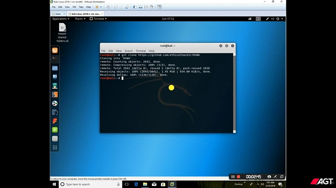This screenshot has height=188, width=336.
Task: Expand the Places menu
Action: (x=80, y=19)
